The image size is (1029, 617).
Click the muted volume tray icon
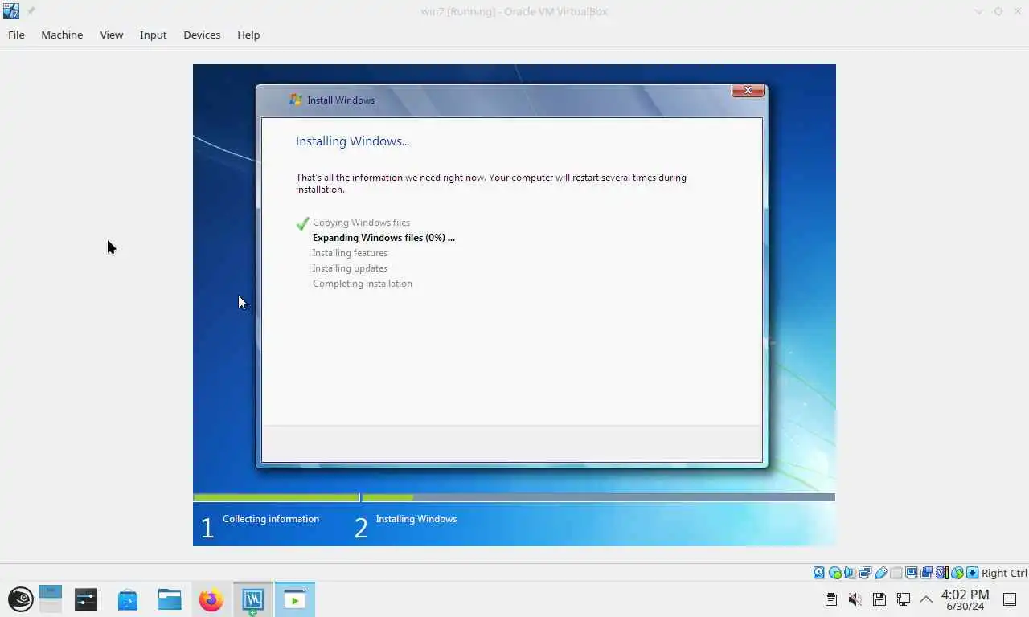click(x=855, y=599)
